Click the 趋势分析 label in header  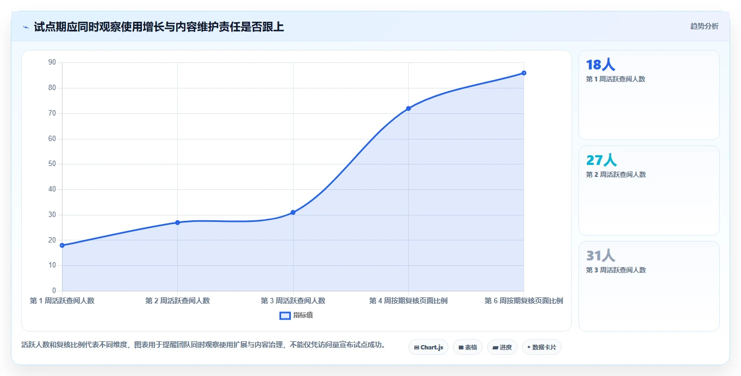(x=704, y=26)
